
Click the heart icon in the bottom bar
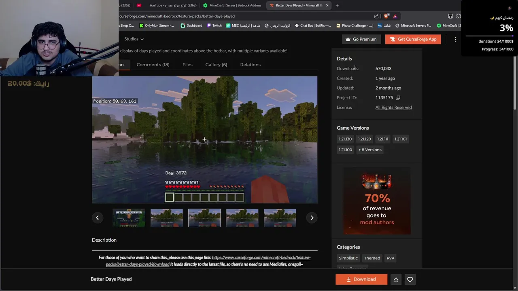point(410,279)
